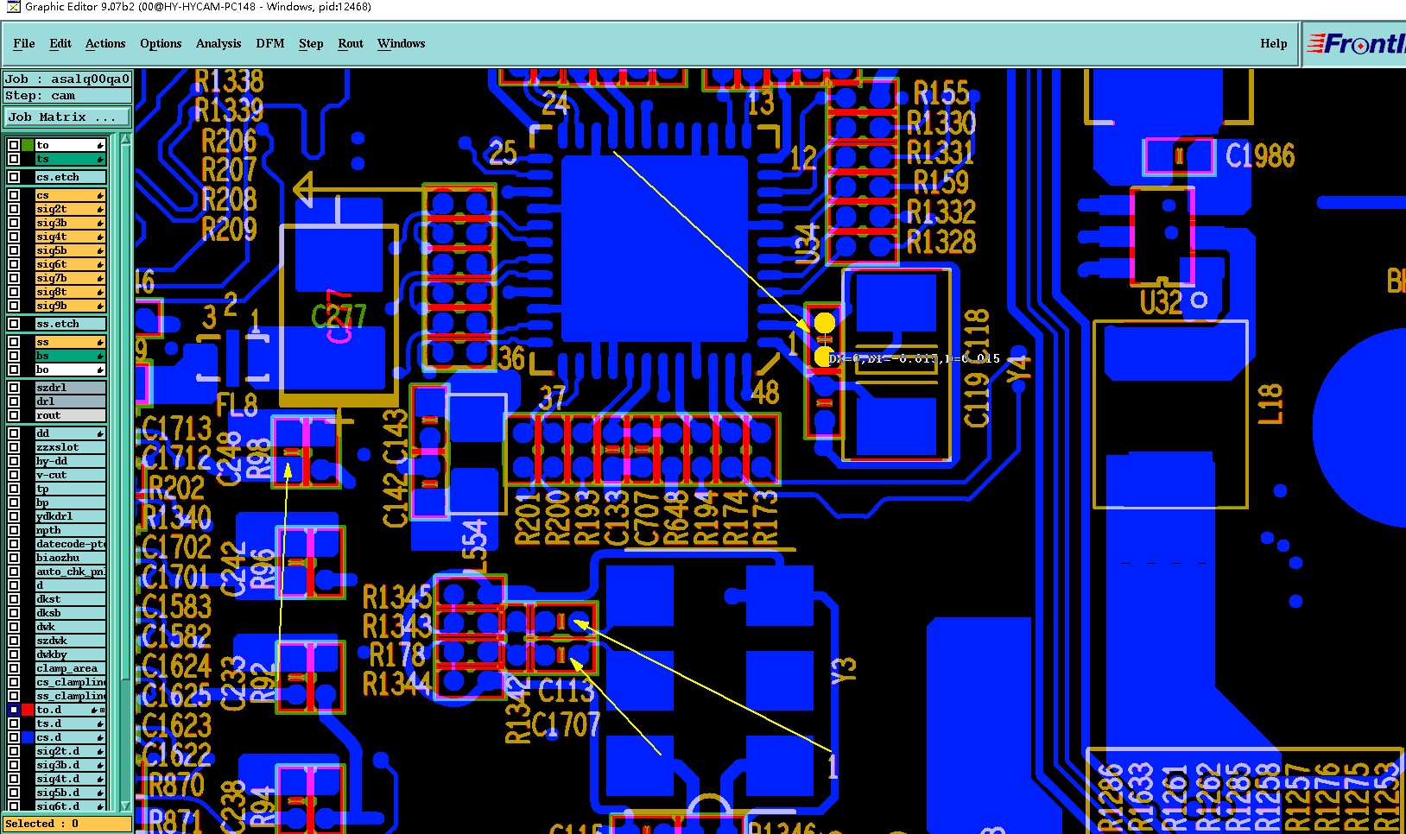
Task: Open the Rout menu
Action: [351, 43]
